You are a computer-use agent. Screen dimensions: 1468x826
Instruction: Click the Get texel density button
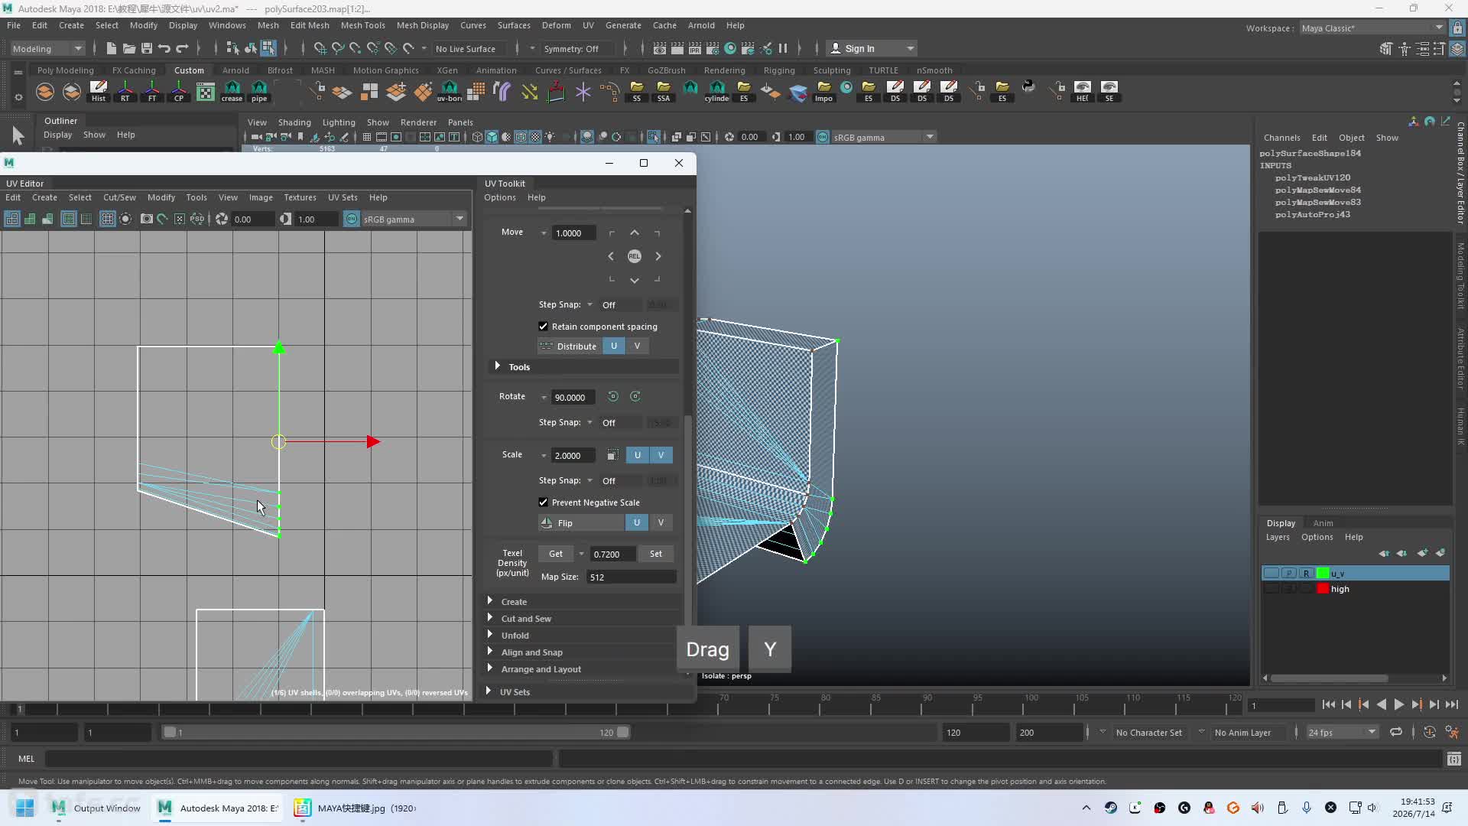tap(556, 554)
